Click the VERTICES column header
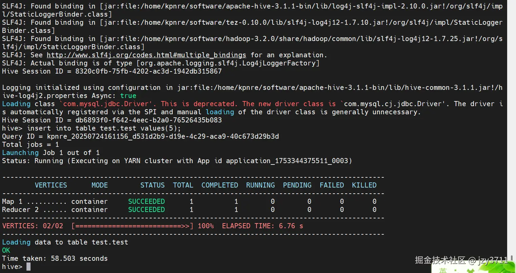Image resolution: width=516 pixels, height=273 pixels. (x=51, y=185)
